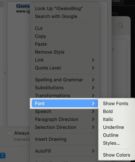Expand the Quote Level submenu arrow

[x=93, y=68]
